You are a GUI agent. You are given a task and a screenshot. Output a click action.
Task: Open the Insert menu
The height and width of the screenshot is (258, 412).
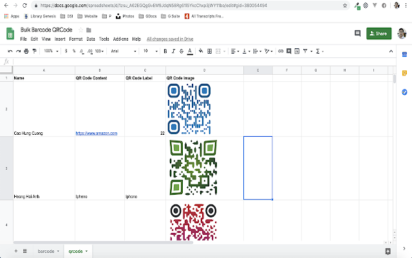point(60,39)
